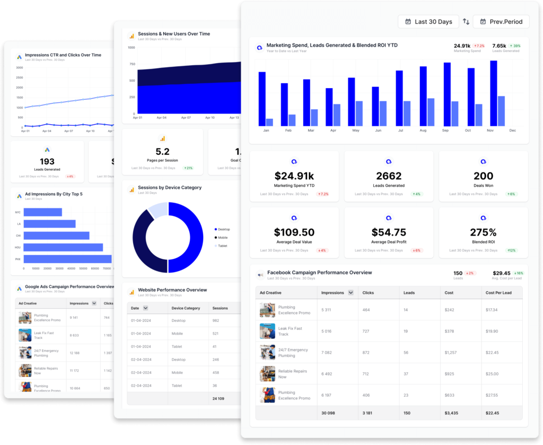This screenshot has width=543, height=445.
Task: Click the logo icon above Blended ROI value
Action: coord(483,218)
